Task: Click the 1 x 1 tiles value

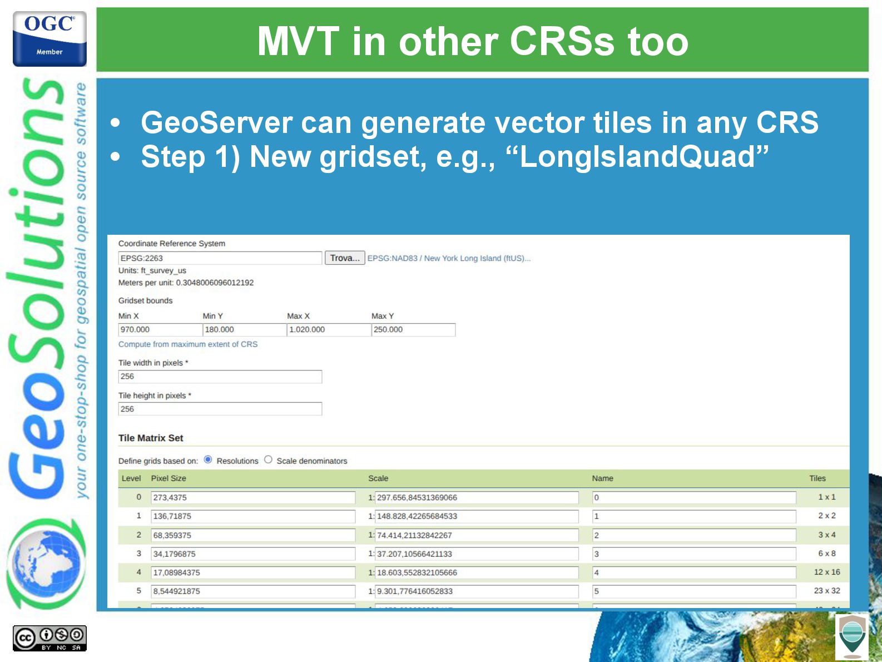Action: coord(827,497)
